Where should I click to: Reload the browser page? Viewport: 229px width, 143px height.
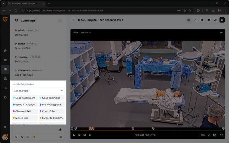[x=16, y=11]
